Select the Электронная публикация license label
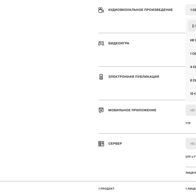The width and height of the screenshot is (196, 196). 134,77
